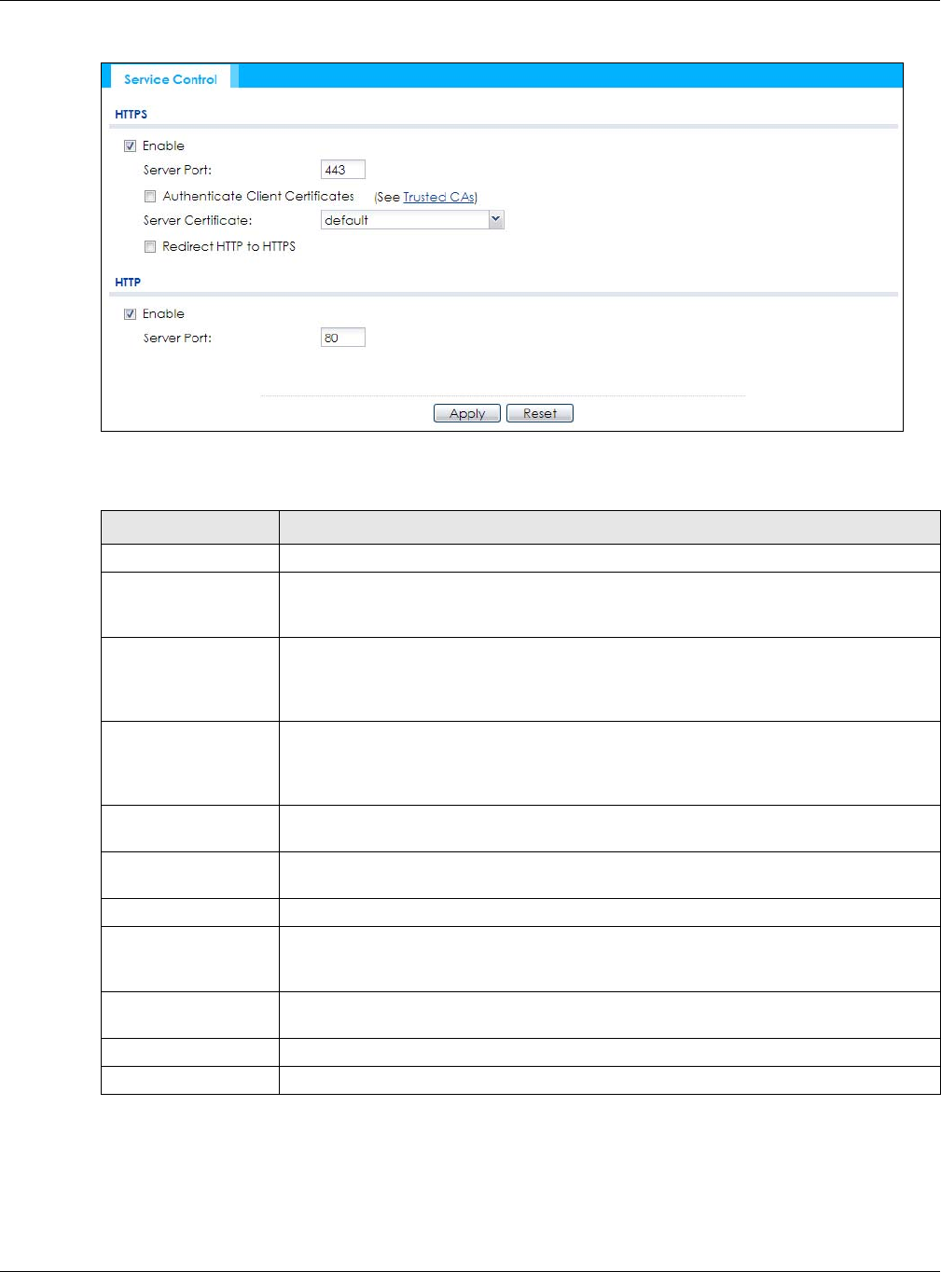Click the HTTPS section heading
This screenshot has width=941, height=1272.
point(131,114)
